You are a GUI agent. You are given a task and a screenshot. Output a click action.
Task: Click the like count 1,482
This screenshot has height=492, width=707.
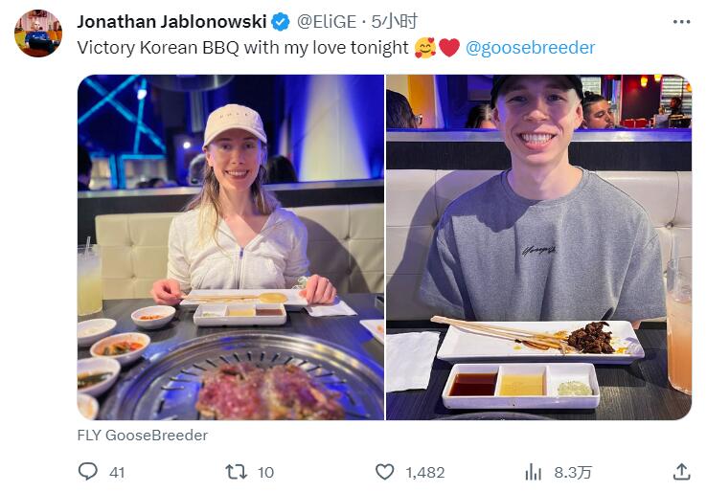pos(424,472)
